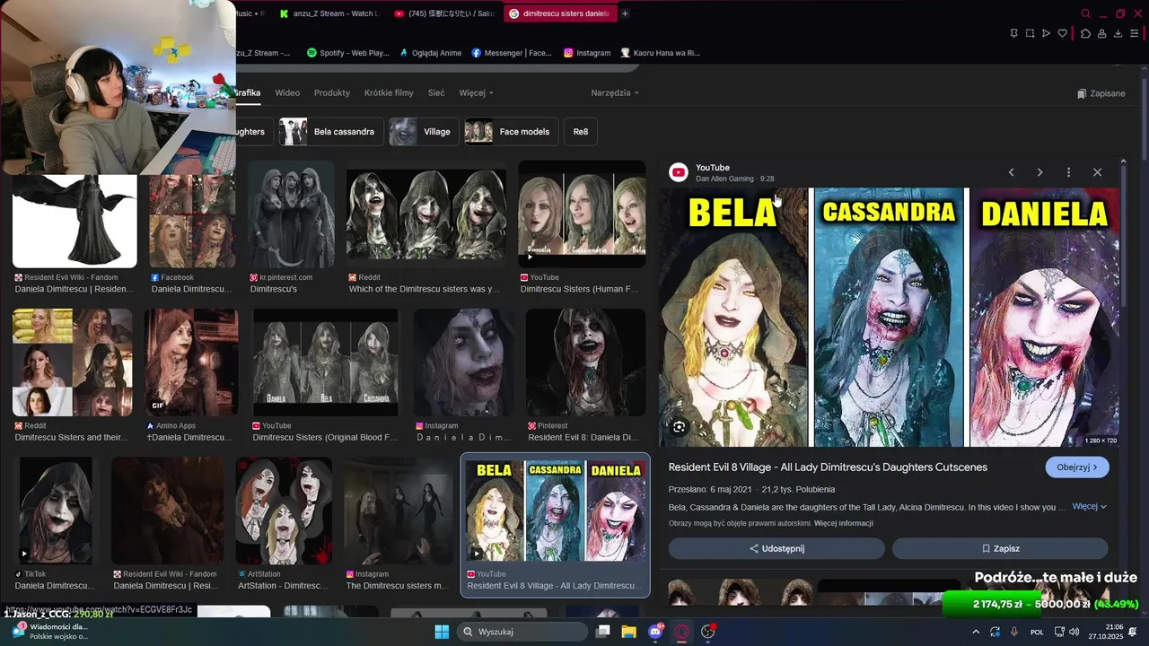Select the Re8 filter chip
The image size is (1149, 646).
[581, 131]
